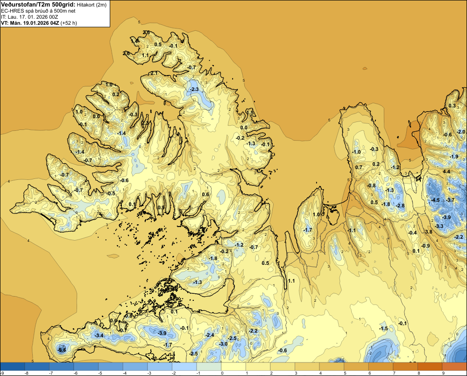The image size is (467, 376).
Task: Click the '(+52 h)' forecast offset text
Action: pyautogui.click(x=69, y=23)
